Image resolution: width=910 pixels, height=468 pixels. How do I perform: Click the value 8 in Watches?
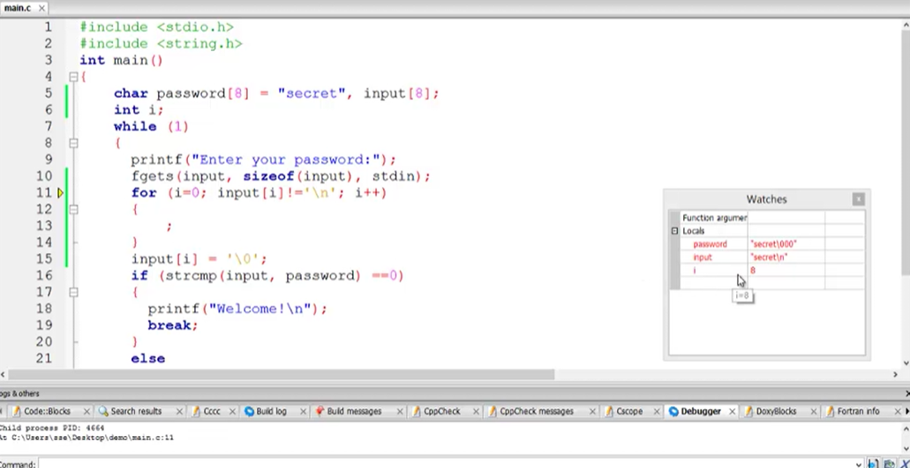(753, 271)
